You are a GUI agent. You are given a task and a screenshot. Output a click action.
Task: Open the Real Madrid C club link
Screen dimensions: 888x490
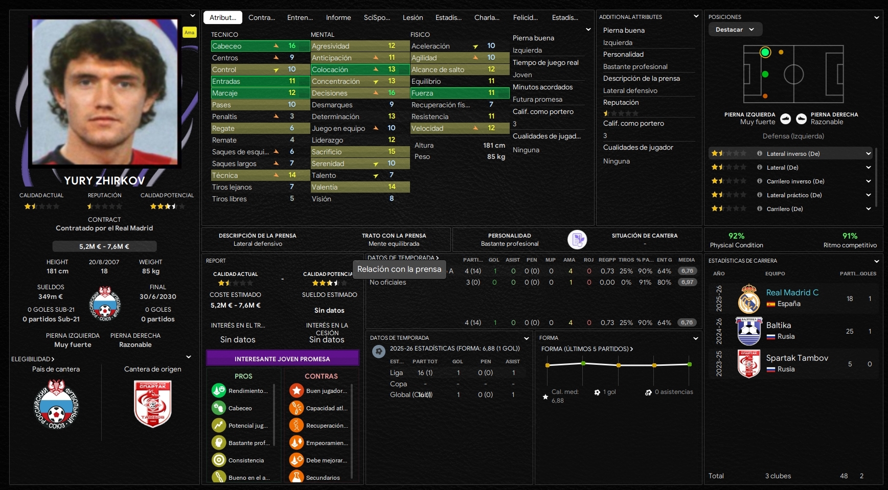[792, 293]
